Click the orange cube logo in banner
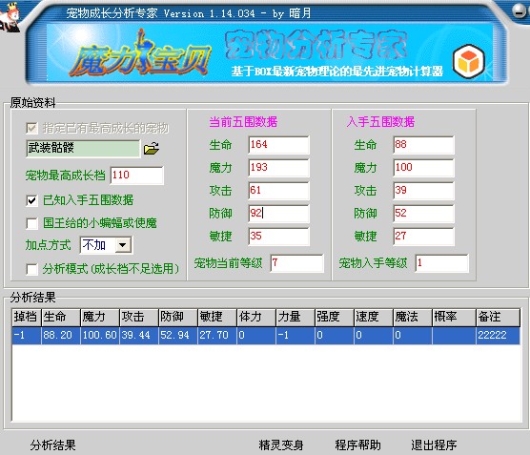This screenshot has height=455, width=530. point(469,61)
